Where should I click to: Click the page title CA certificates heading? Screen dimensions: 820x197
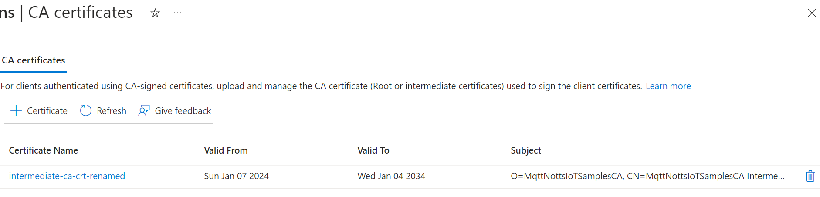click(80, 13)
